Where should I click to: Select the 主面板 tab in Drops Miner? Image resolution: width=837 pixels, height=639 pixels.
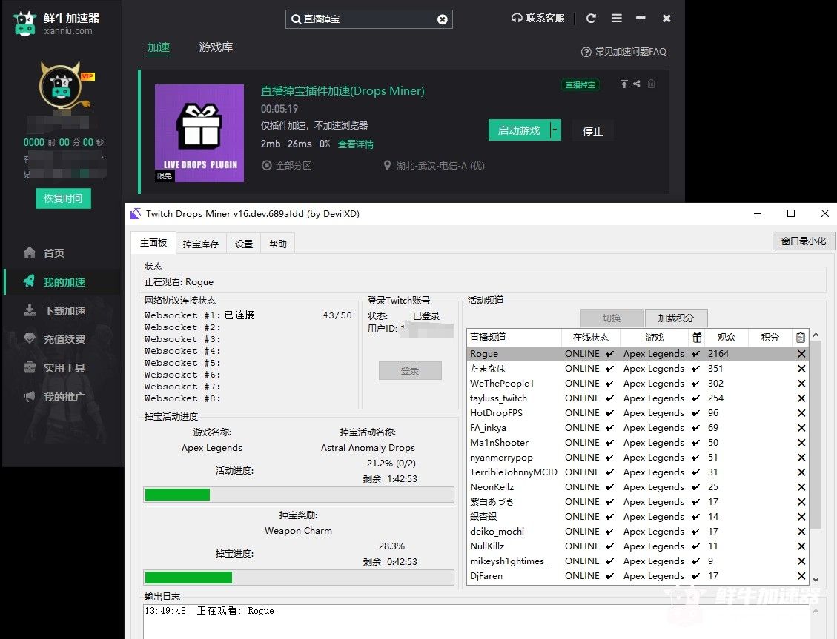tap(153, 242)
